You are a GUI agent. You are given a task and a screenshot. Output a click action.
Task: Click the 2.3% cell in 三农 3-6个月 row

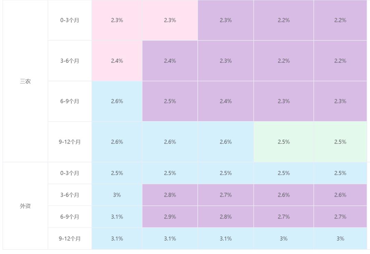pyautogui.click(x=225, y=61)
